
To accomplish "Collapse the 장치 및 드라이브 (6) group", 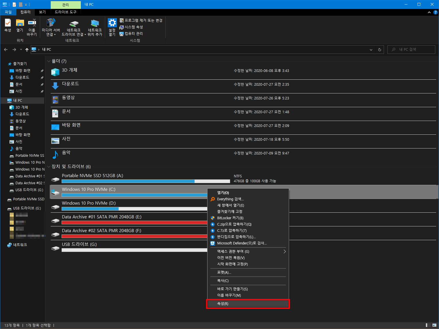I will pos(49,167).
